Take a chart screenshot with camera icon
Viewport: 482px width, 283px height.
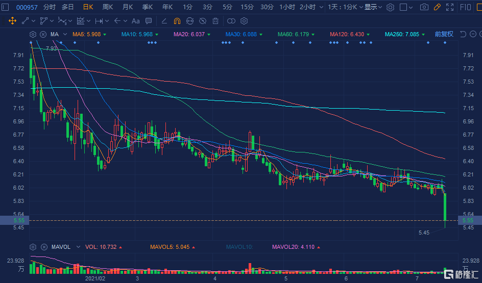coord(424,7)
